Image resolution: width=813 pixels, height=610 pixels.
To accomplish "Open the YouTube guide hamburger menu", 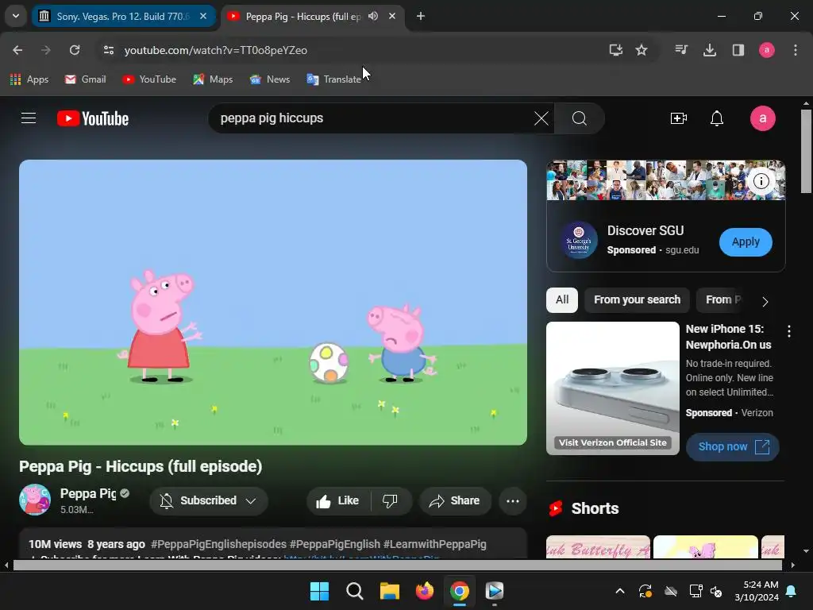I will 29,118.
